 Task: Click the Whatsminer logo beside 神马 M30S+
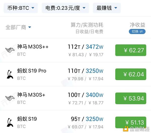coord(10,98)
